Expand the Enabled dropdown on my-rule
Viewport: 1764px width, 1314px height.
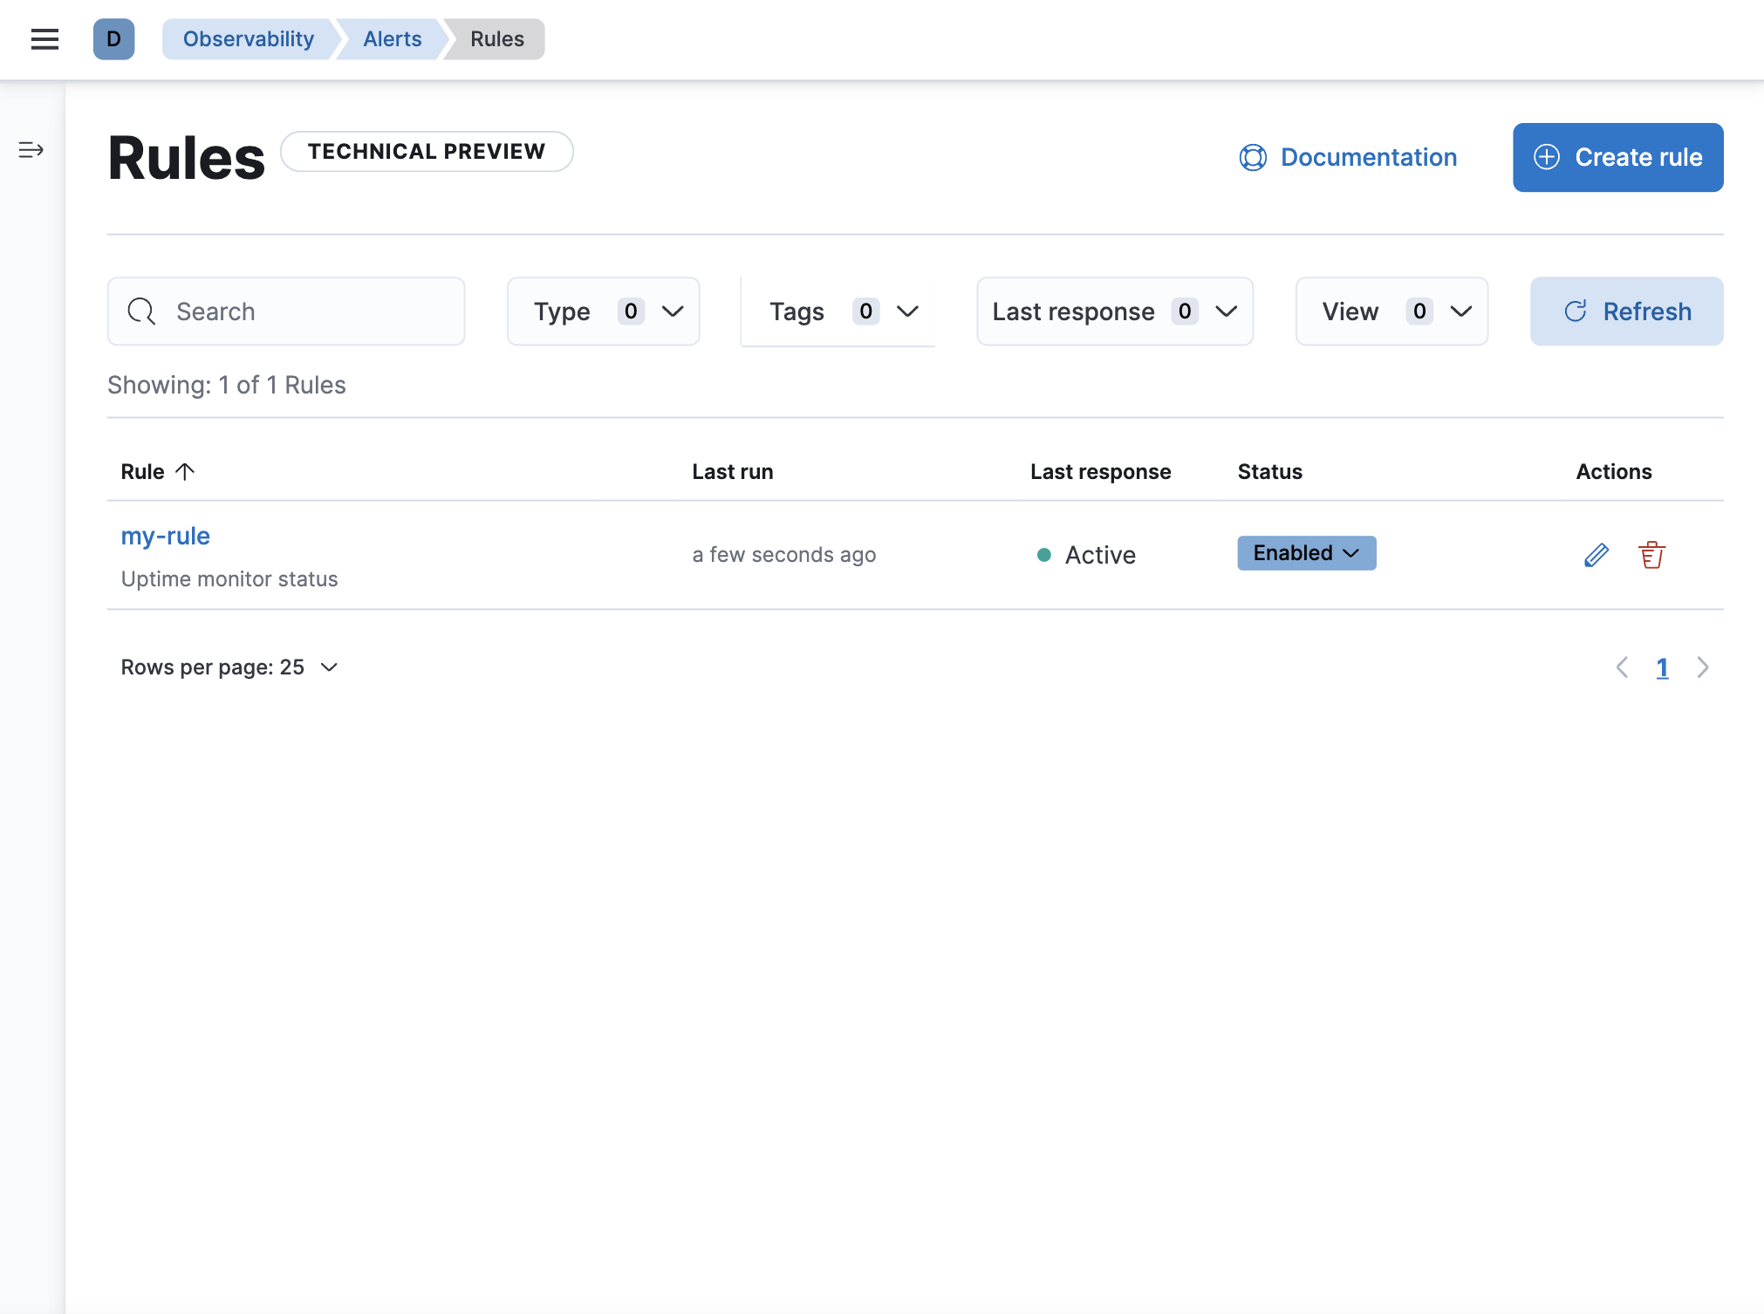click(x=1306, y=552)
